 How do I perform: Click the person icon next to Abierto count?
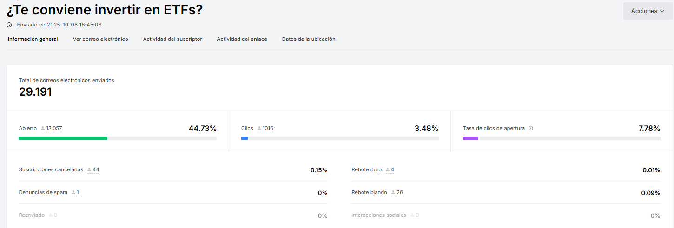[43, 128]
